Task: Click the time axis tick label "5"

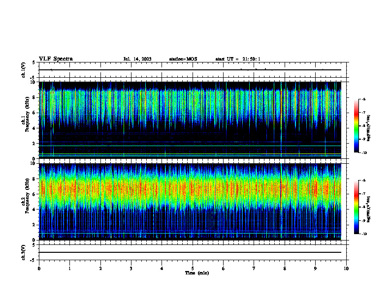Action: pyautogui.click(x=193, y=269)
